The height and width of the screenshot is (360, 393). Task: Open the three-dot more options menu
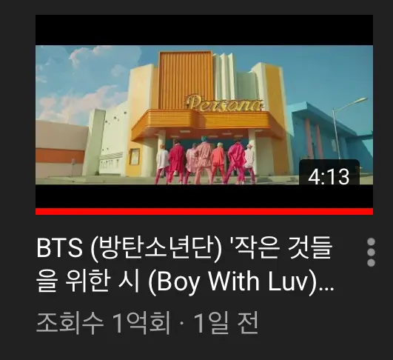click(371, 252)
